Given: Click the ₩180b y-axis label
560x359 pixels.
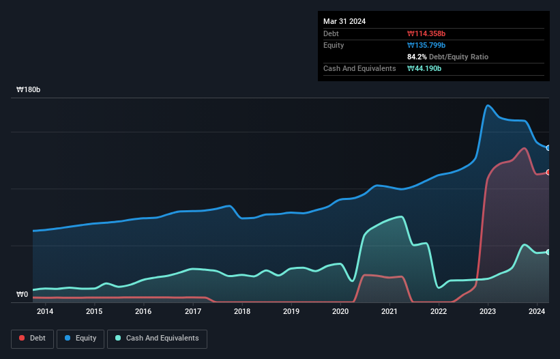Looking at the screenshot, I should pos(29,90).
